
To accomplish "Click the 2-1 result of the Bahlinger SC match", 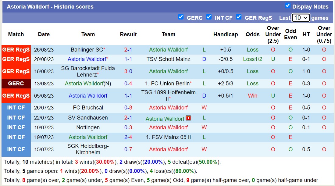I will point(128,49).
